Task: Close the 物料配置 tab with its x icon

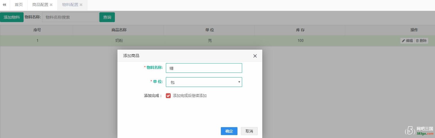Action: point(81,5)
